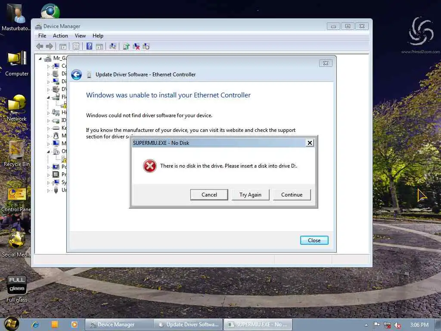Viewport: 441px width, 331px height.
Task: Switch to Update Driver Softwa... taskbar button
Action: (188, 325)
